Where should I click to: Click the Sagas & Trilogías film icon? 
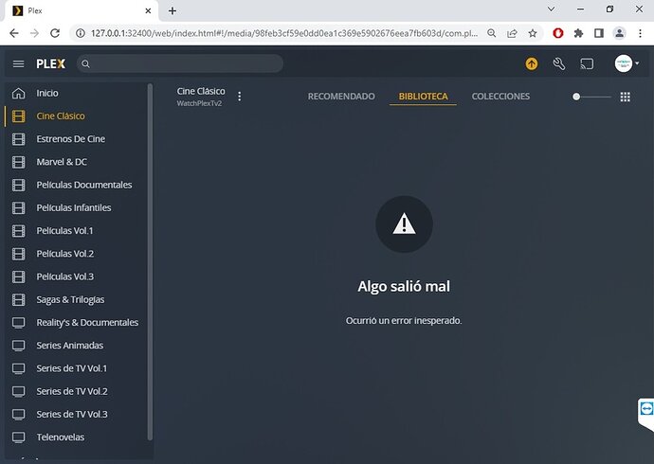18,299
